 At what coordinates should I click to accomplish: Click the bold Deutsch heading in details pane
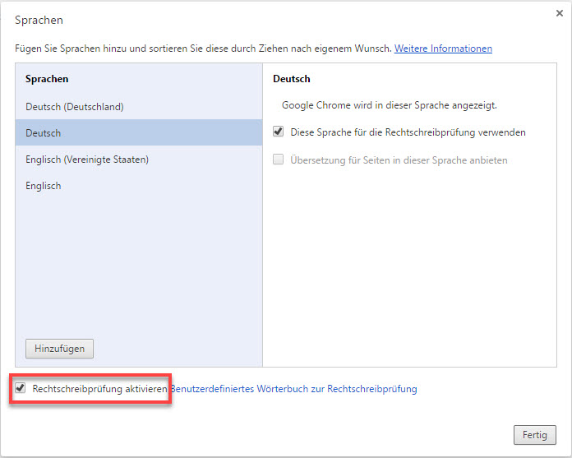click(x=292, y=79)
